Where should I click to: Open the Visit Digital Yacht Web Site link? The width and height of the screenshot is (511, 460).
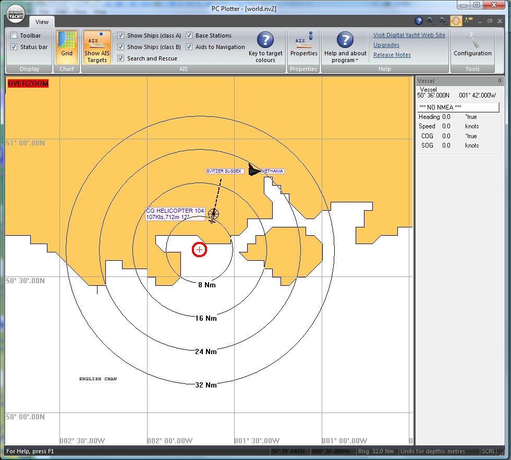coord(409,35)
